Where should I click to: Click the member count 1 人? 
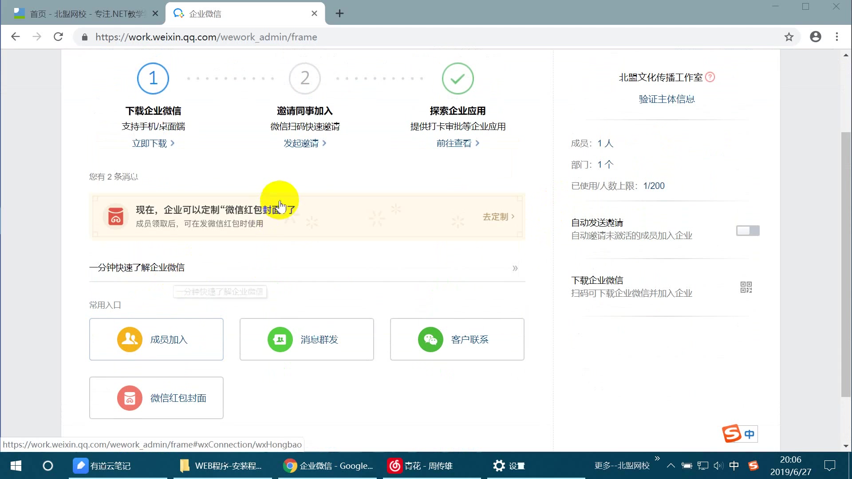605,143
